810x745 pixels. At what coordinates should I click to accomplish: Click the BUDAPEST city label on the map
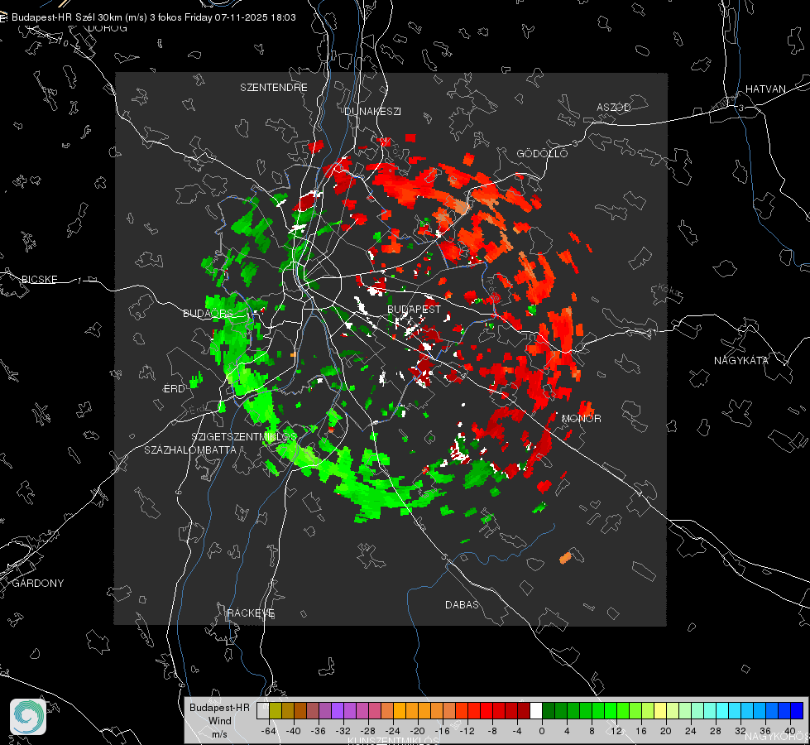[x=414, y=309]
